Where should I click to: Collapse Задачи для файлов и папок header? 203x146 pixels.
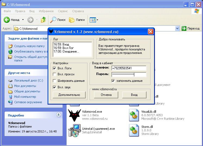[26, 38]
